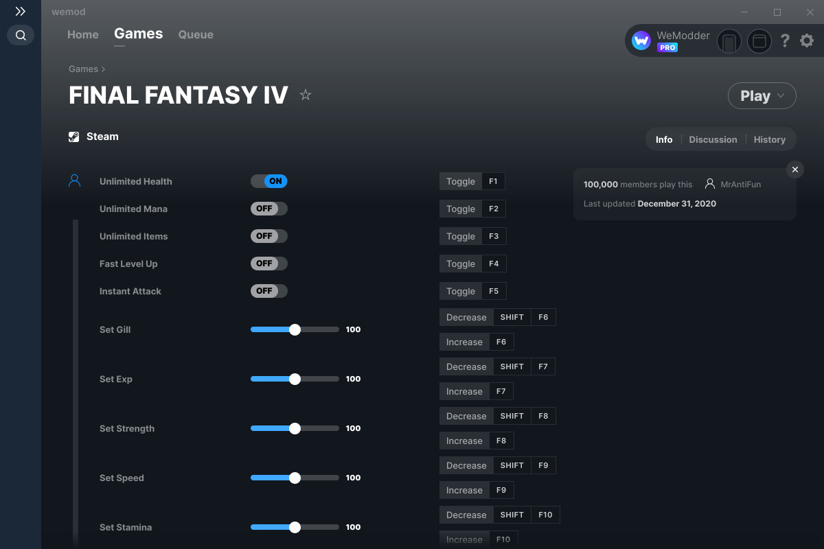Click the SHIFT F10 Decrease hotkey
Viewport: 824px width, 549px height.
(x=500, y=515)
